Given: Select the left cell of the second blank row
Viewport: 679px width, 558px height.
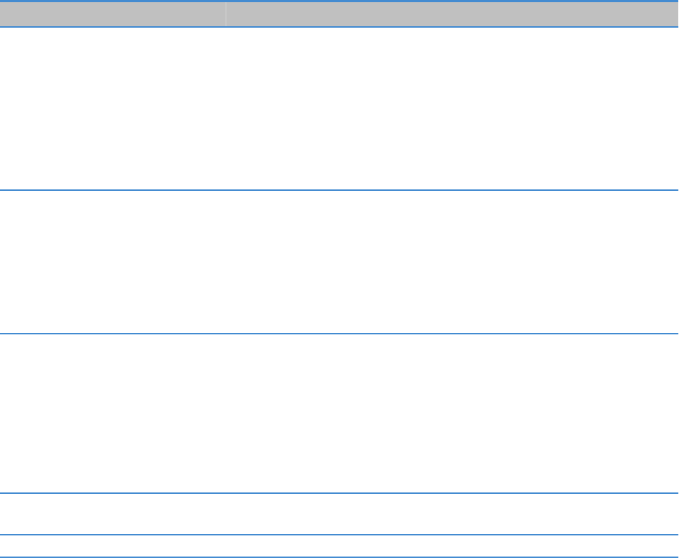Looking at the screenshot, I should coord(113,262).
